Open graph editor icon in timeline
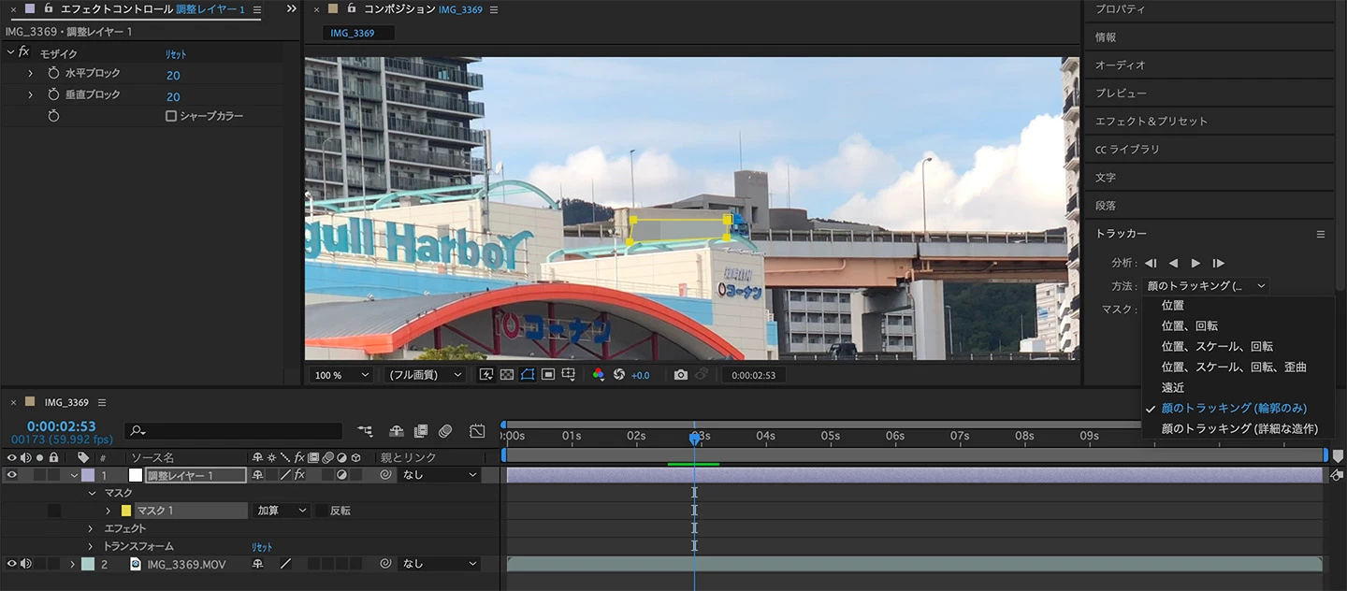The width and height of the screenshot is (1347, 591). click(477, 431)
